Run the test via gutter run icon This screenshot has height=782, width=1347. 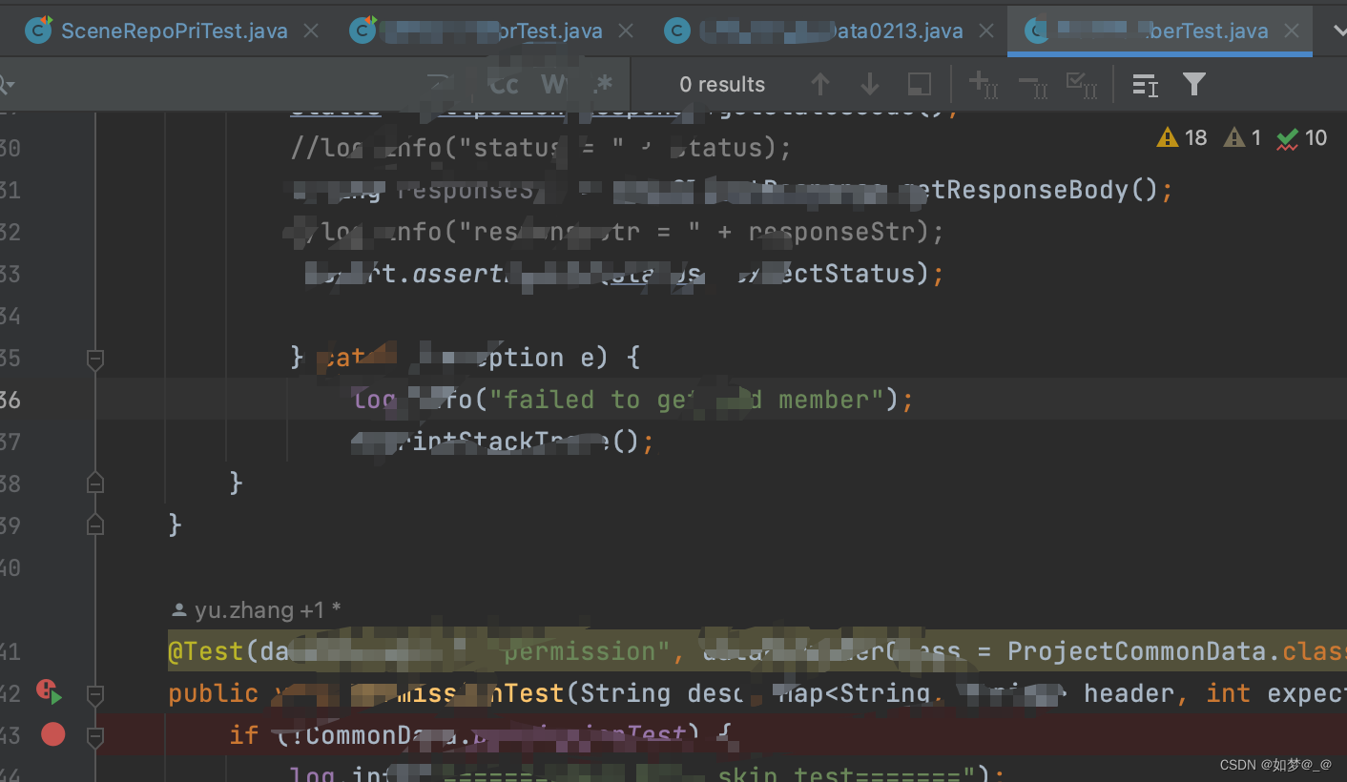pos(49,691)
